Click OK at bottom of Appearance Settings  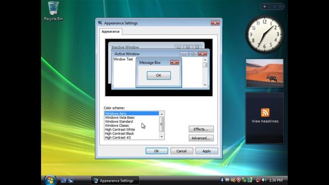(x=157, y=151)
